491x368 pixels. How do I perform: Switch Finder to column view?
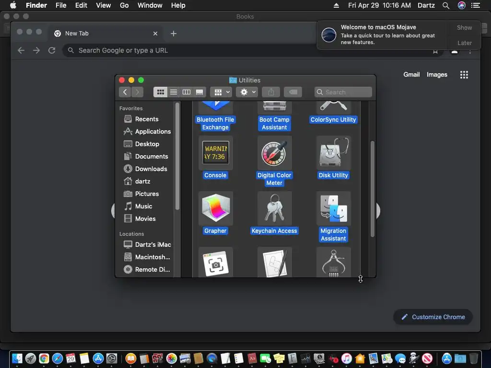[187, 92]
